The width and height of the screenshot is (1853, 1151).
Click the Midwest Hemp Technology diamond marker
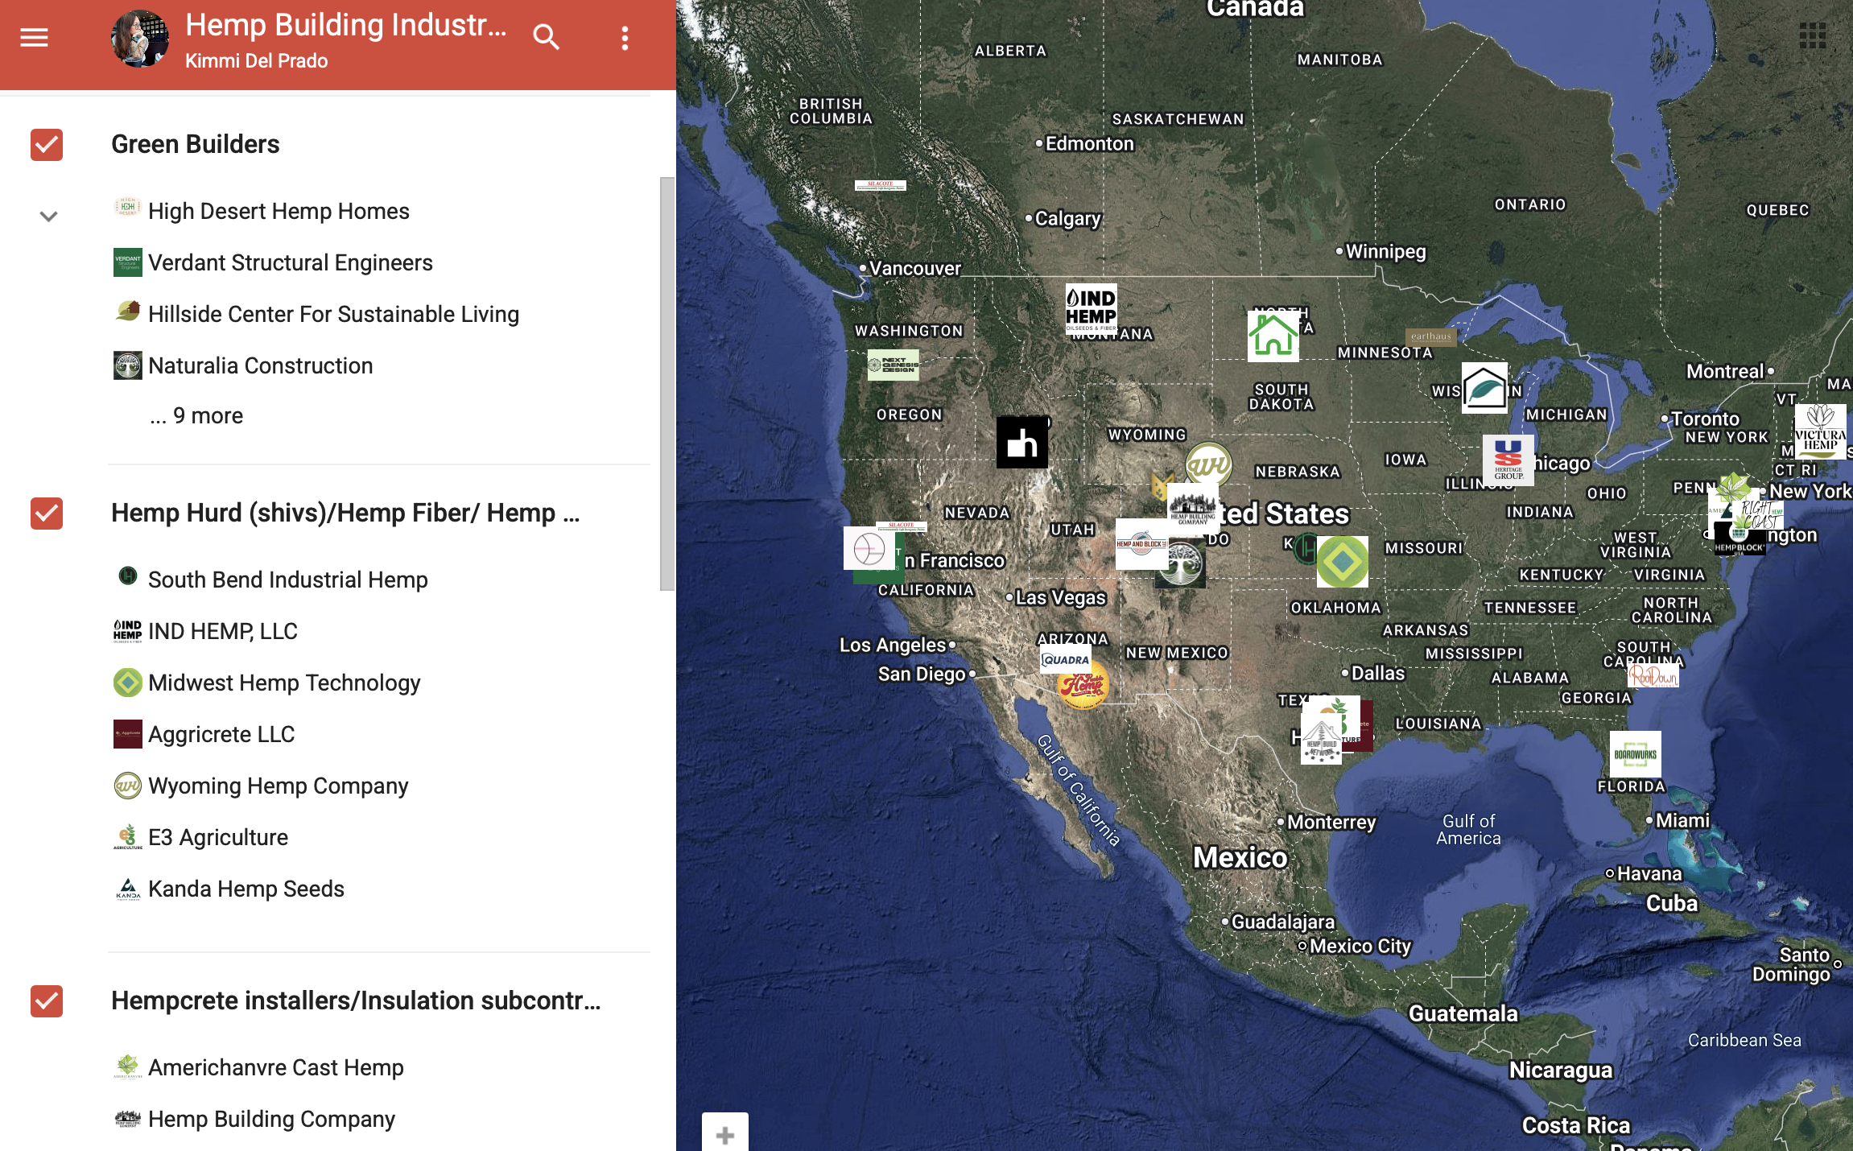1342,562
